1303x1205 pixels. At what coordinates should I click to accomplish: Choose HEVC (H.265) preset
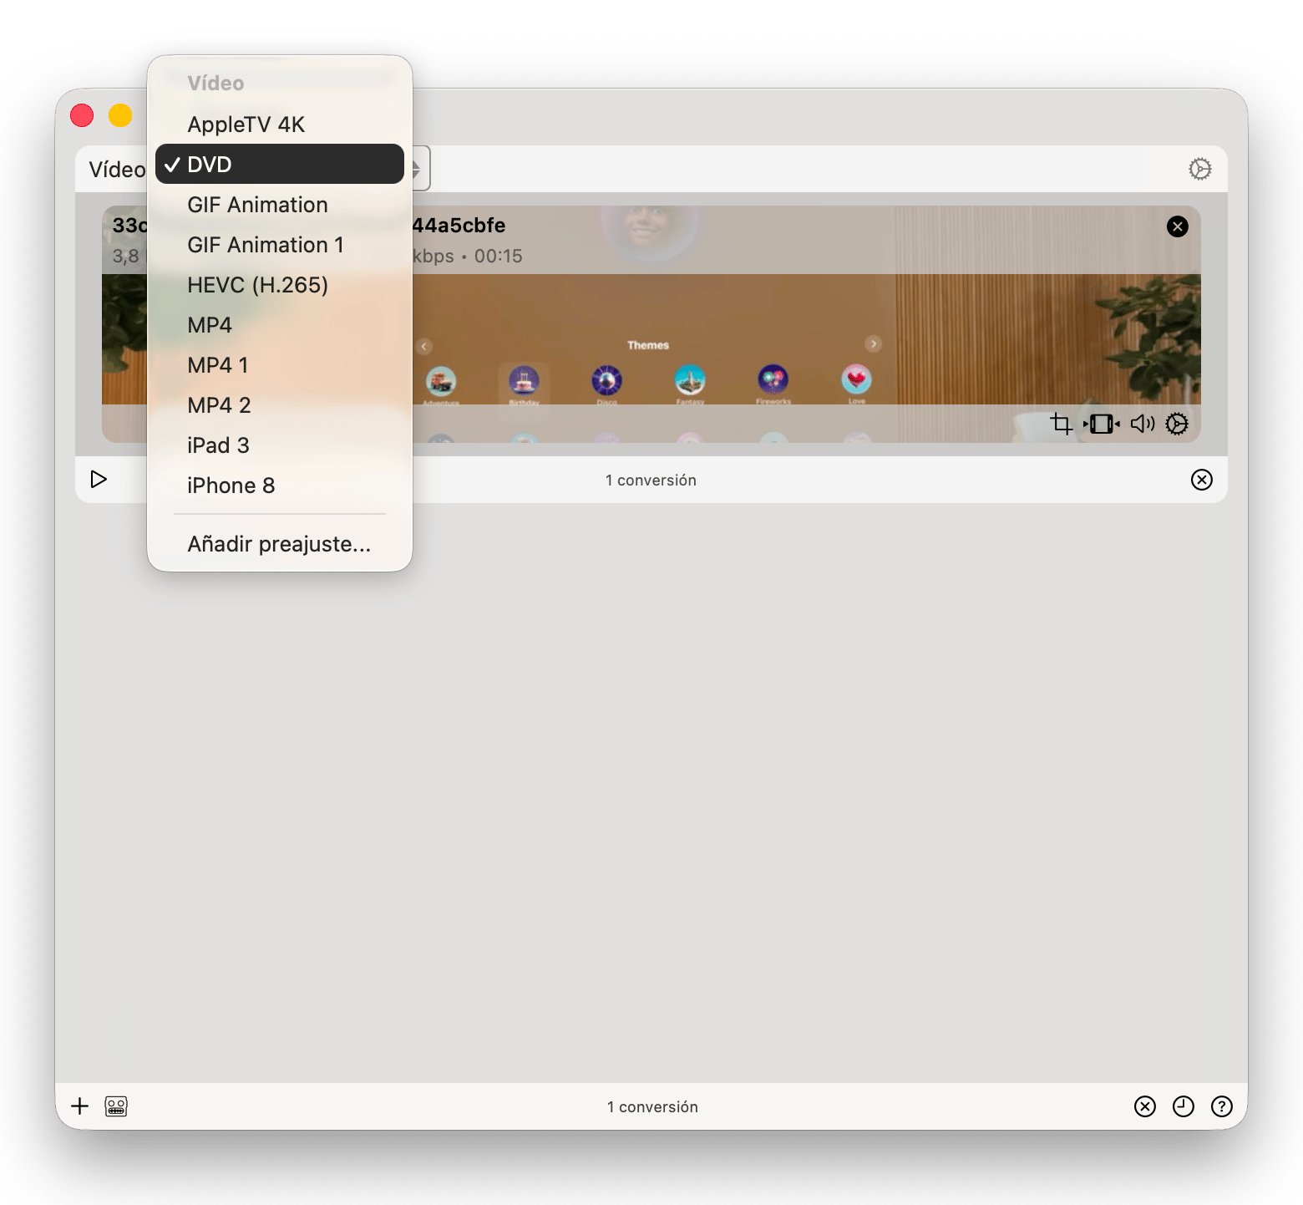point(279,285)
